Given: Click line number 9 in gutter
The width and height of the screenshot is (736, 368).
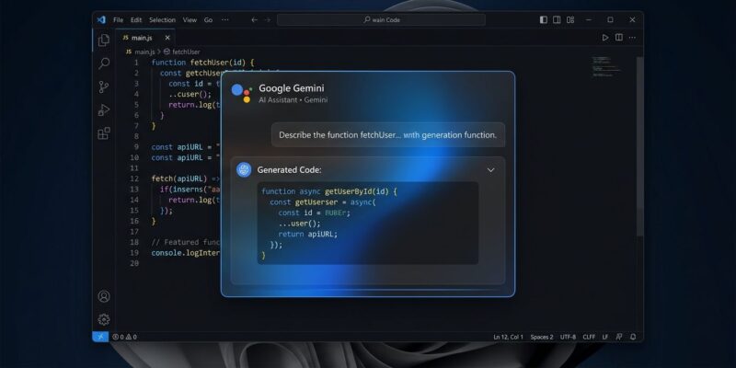Looking at the screenshot, I should [x=135, y=147].
